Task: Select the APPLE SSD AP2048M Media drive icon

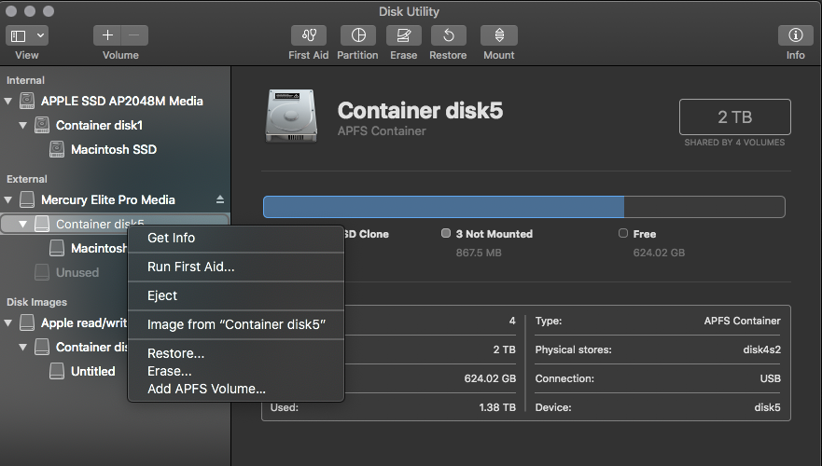Action: (27, 101)
